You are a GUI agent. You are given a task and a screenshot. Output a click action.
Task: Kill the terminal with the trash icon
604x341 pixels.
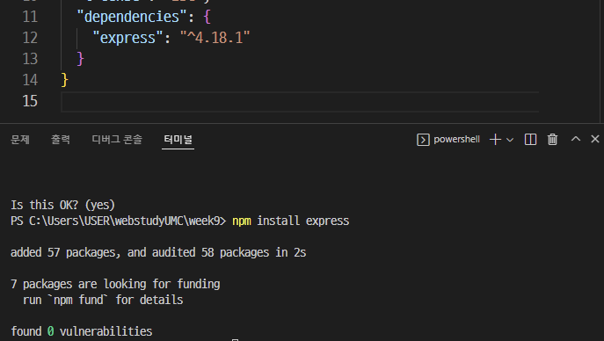pyautogui.click(x=552, y=140)
